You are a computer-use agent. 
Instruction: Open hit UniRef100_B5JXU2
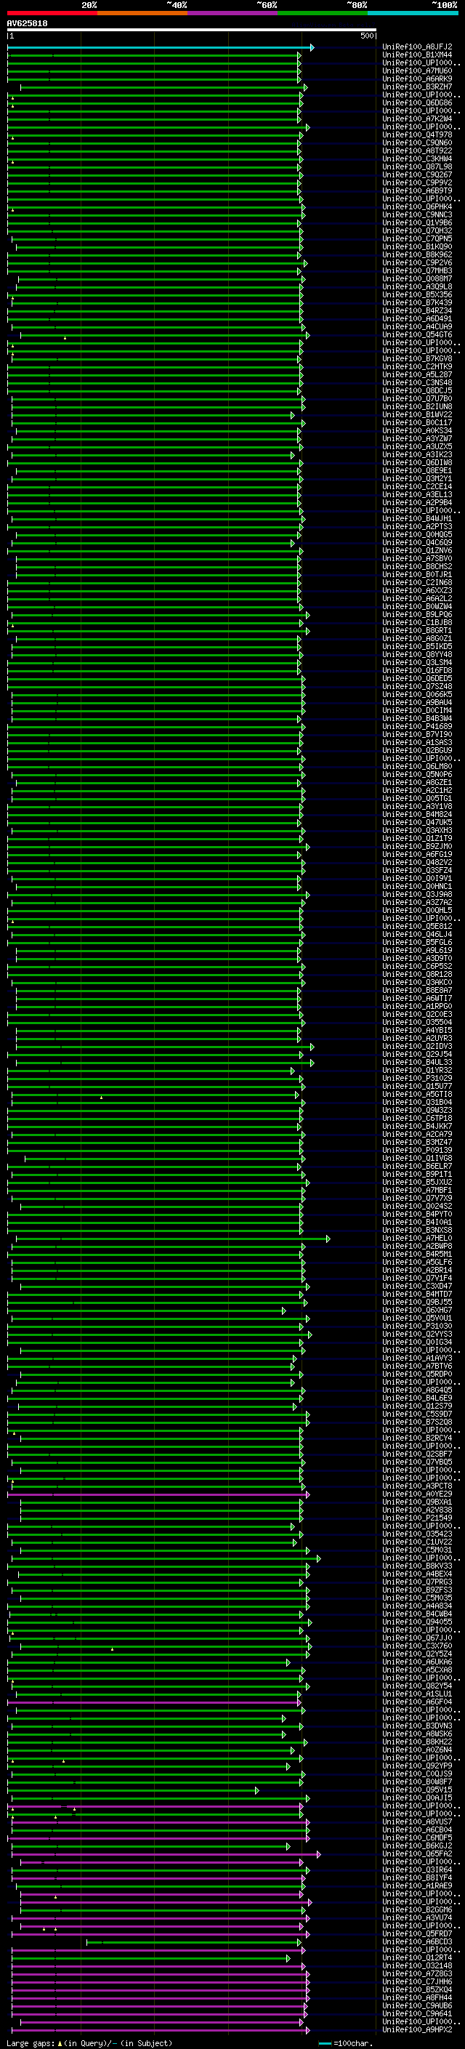[417, 1182]
